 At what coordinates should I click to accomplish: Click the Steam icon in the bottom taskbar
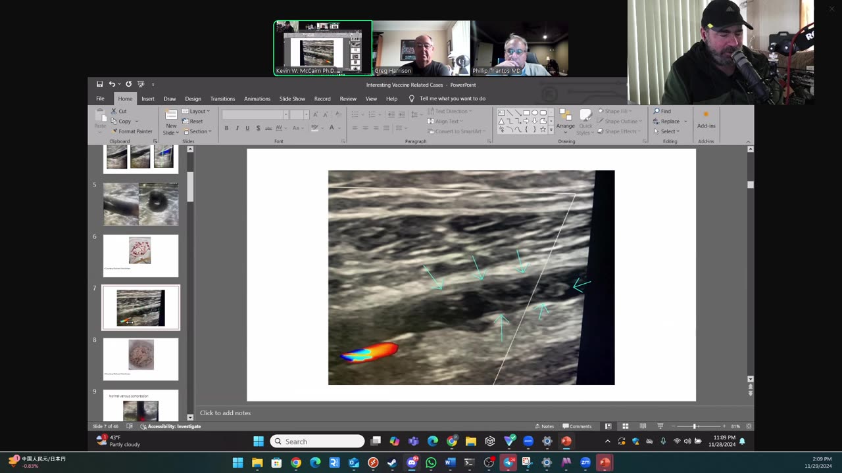point(392,463)
